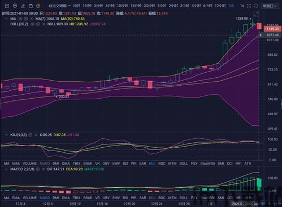The width and height of the screenshot is (282, 207).
Task: Select the 4 hour interval
Action: tap(196, 6)
